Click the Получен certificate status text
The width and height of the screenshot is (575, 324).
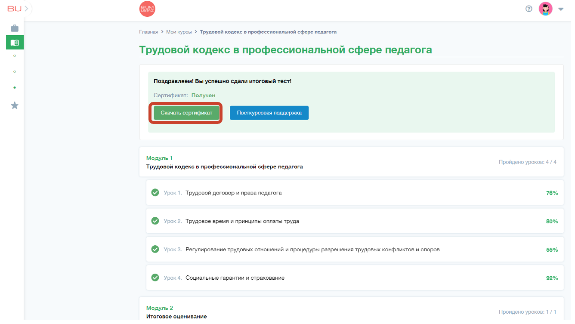coord(203,96)
